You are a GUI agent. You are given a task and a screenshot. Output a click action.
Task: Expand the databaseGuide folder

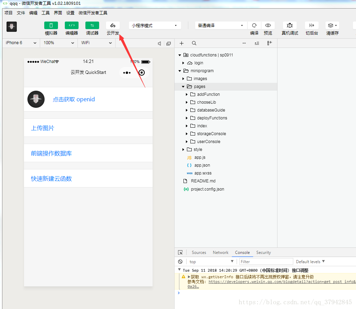[187, 110]
